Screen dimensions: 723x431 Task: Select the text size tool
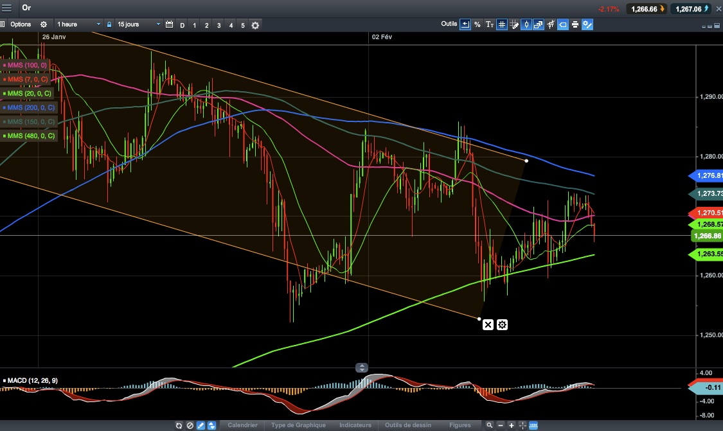click(x=489, y=24)
